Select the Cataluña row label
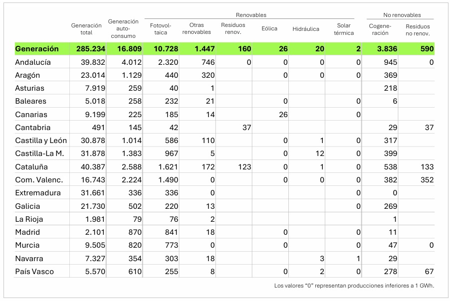This screenshot has height=301, width=450. click(x=31, y=167)
